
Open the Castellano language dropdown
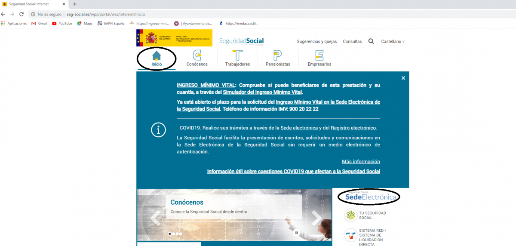[393, 42]
